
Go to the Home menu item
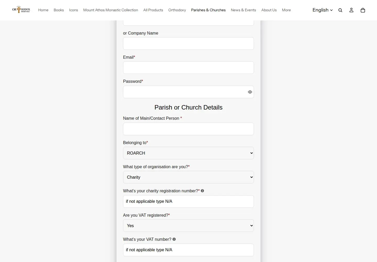click(43, 10)
